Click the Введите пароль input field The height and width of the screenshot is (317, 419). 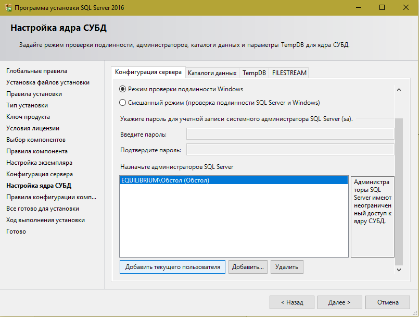[x=290, y=134]
